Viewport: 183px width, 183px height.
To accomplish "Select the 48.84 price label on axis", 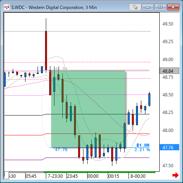I will tap(169, 71).
